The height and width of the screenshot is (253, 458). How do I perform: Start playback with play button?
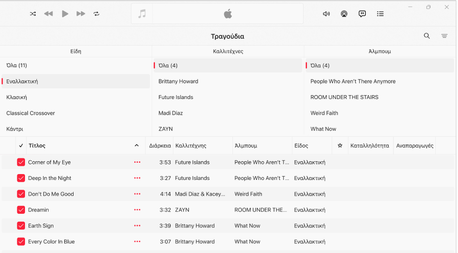pyautogui.click(x=65, y=14)
